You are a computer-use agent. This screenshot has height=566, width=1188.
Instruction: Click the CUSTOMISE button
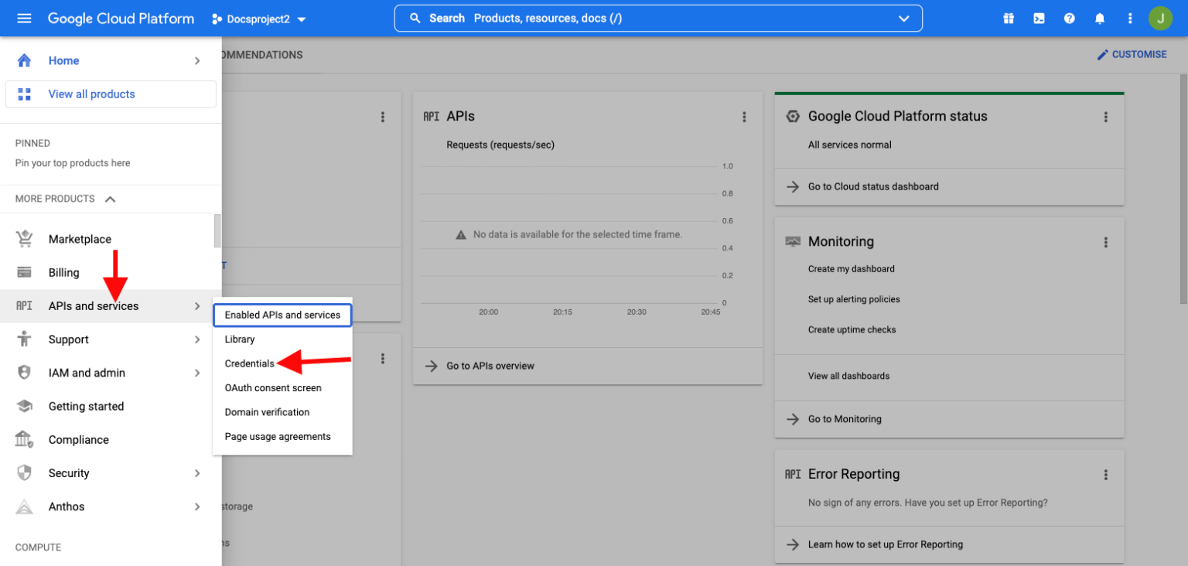(x=1132, y=54)
